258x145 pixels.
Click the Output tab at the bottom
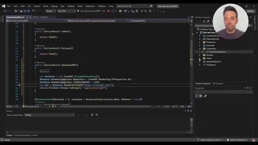(x=9, y=135)
